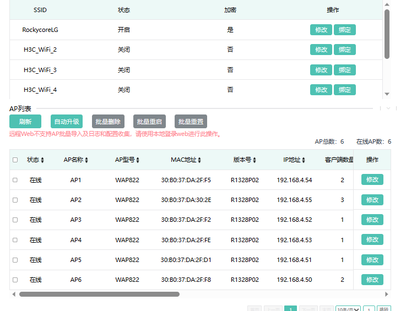Click the AP总数: 6 counter

click(329, 141)
